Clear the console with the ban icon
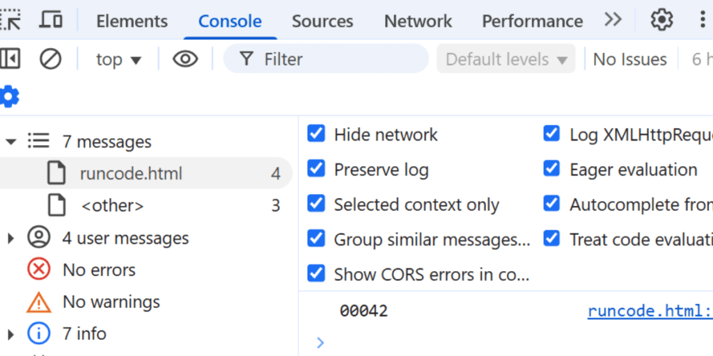713x356 pixels. (50, 59)
